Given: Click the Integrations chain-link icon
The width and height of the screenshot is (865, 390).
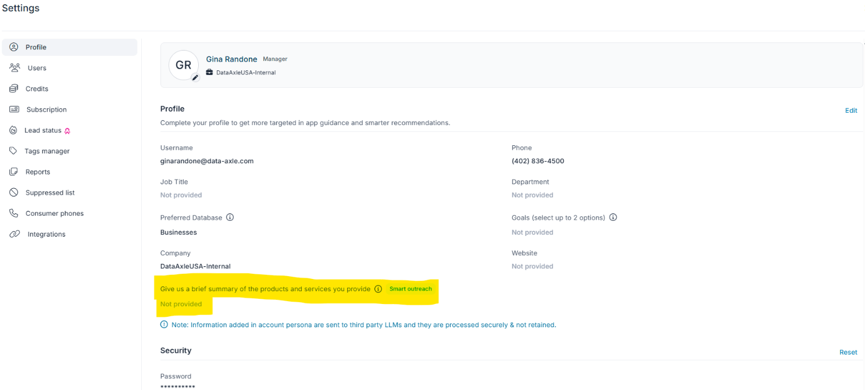Looking at the screenshot, I should pos(15,234).
